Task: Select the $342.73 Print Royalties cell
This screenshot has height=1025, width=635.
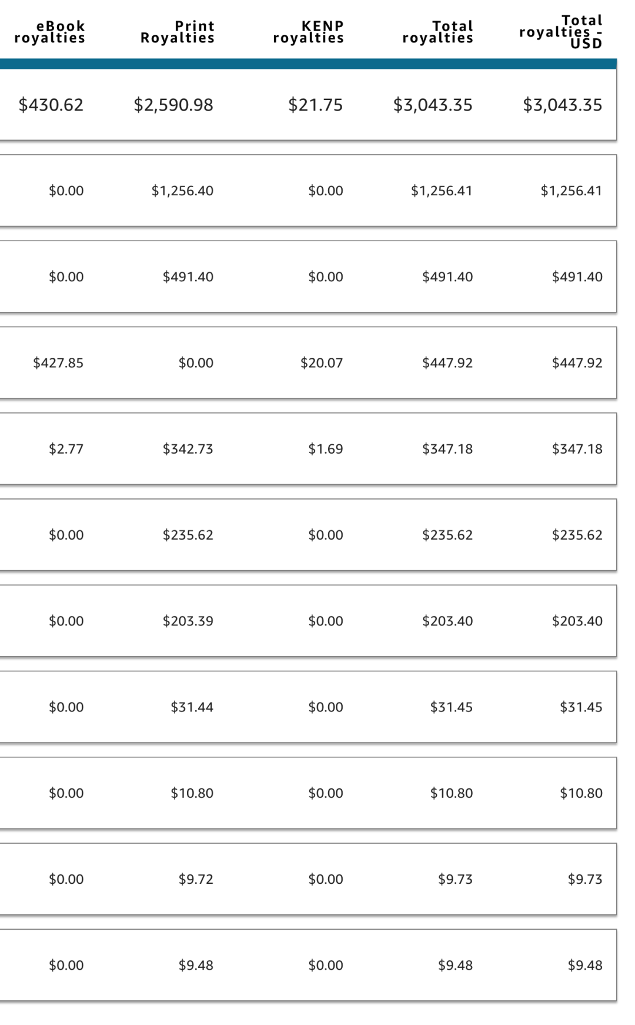Action: (188, 449)
